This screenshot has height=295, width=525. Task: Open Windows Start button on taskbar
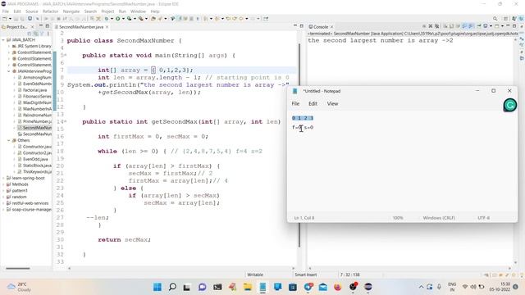pyautogui.click(x=157, y=287)
